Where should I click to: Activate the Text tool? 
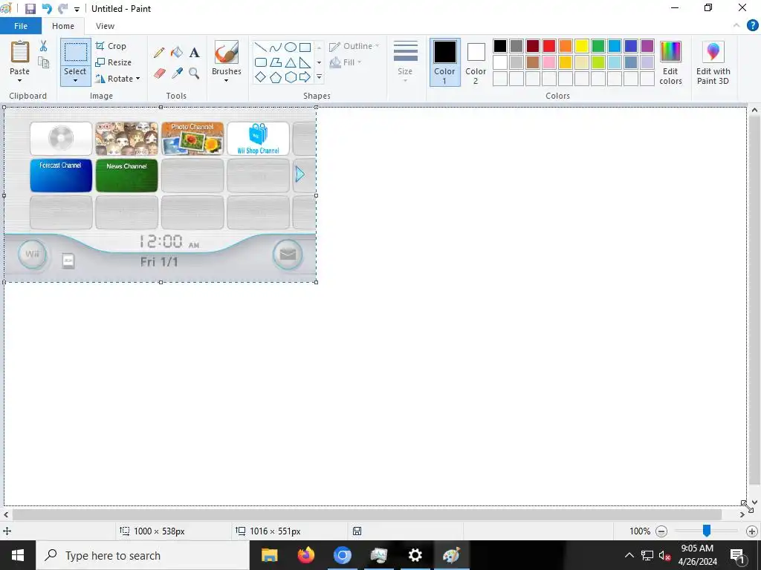[x=194, y=53]
